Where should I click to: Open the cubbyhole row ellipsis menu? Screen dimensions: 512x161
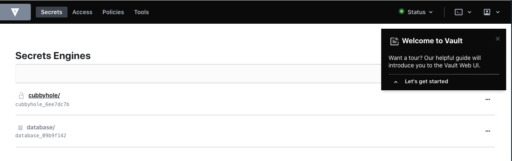point(488,99)
